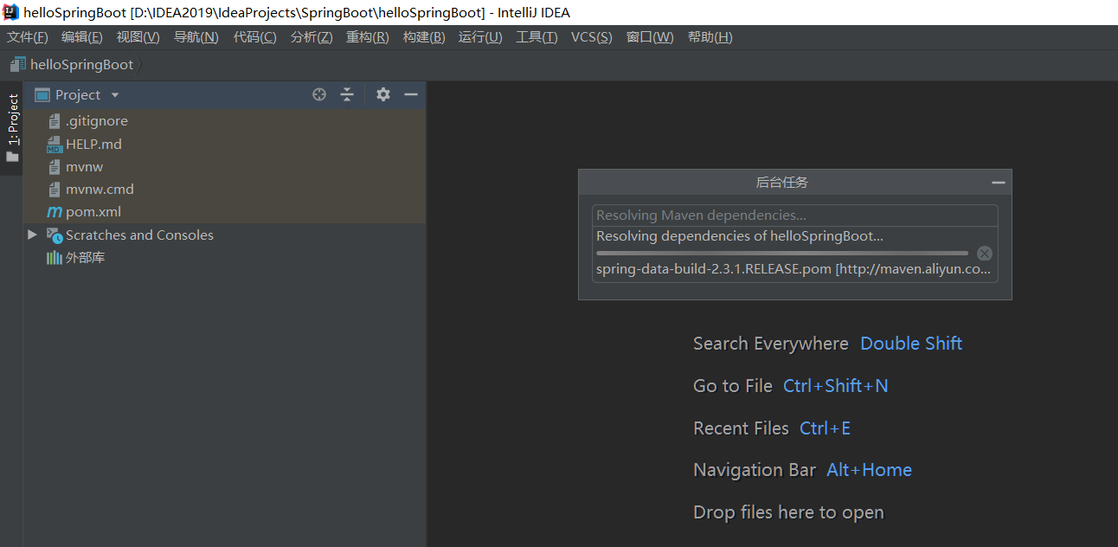This screenshot has width=1118, height=547.
Task: Open the VCS(S) menu
Action: 591,37
